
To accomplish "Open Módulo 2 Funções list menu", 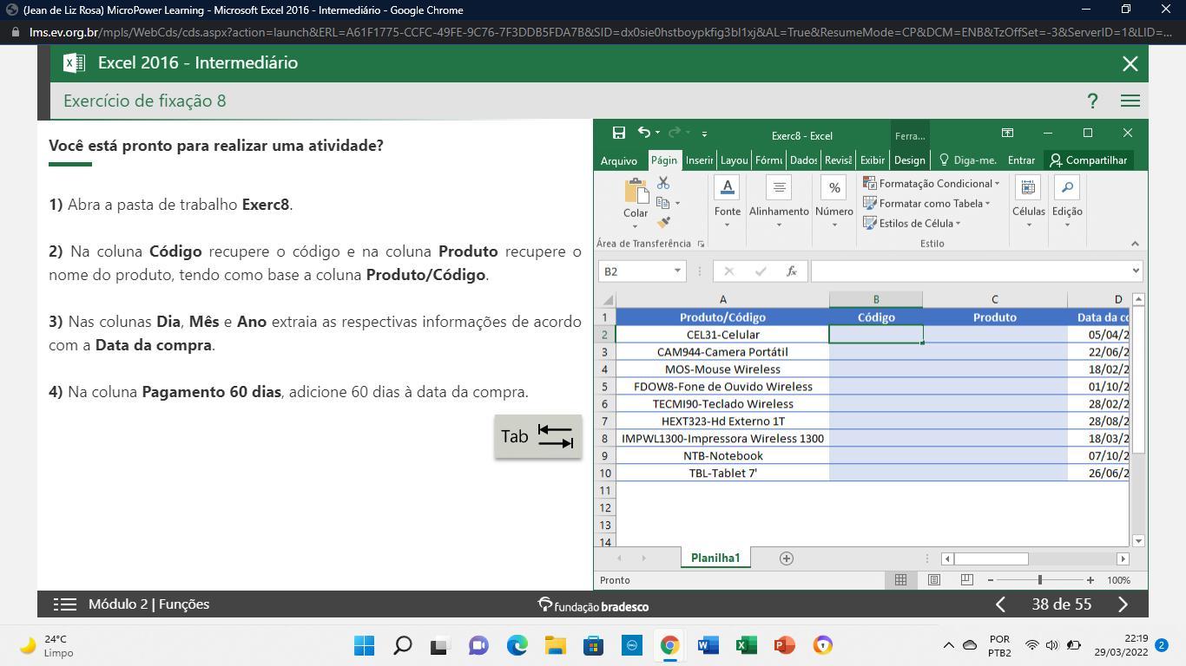I will (65, 604).
